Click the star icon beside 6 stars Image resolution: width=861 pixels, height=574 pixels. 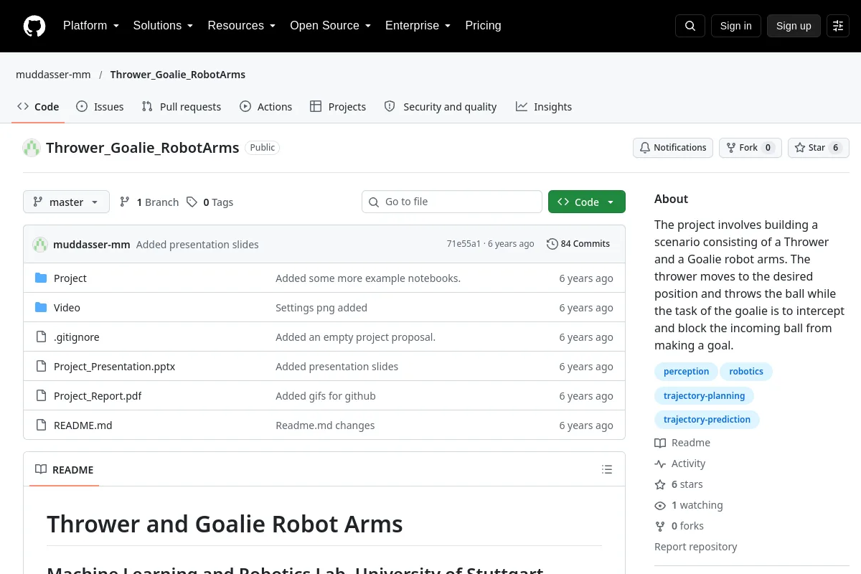click(x=660, y=484)
